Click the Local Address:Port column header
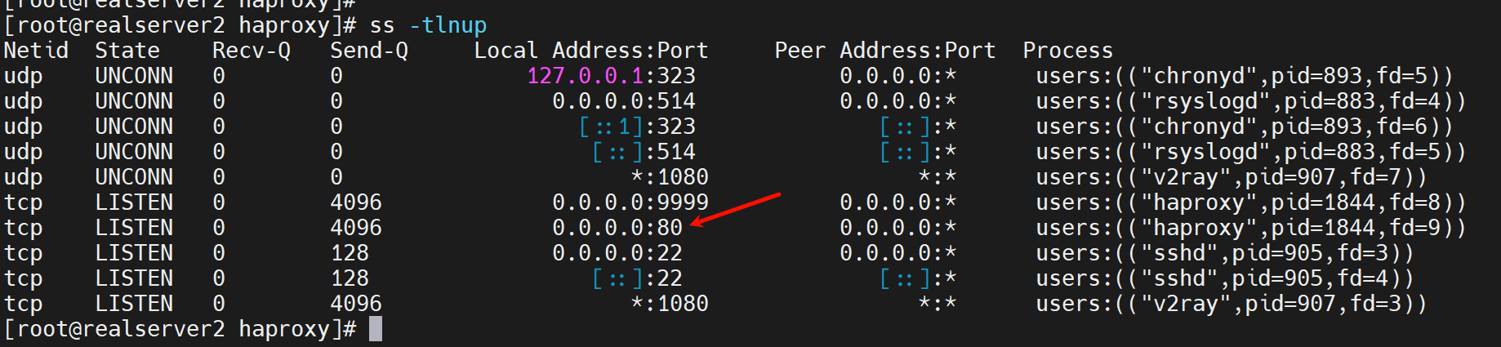Screen dimensions: 1501x347 (590, 51)
